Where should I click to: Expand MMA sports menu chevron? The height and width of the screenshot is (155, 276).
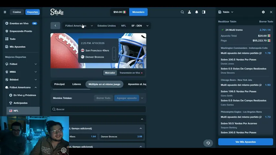(x=36, y=72)
